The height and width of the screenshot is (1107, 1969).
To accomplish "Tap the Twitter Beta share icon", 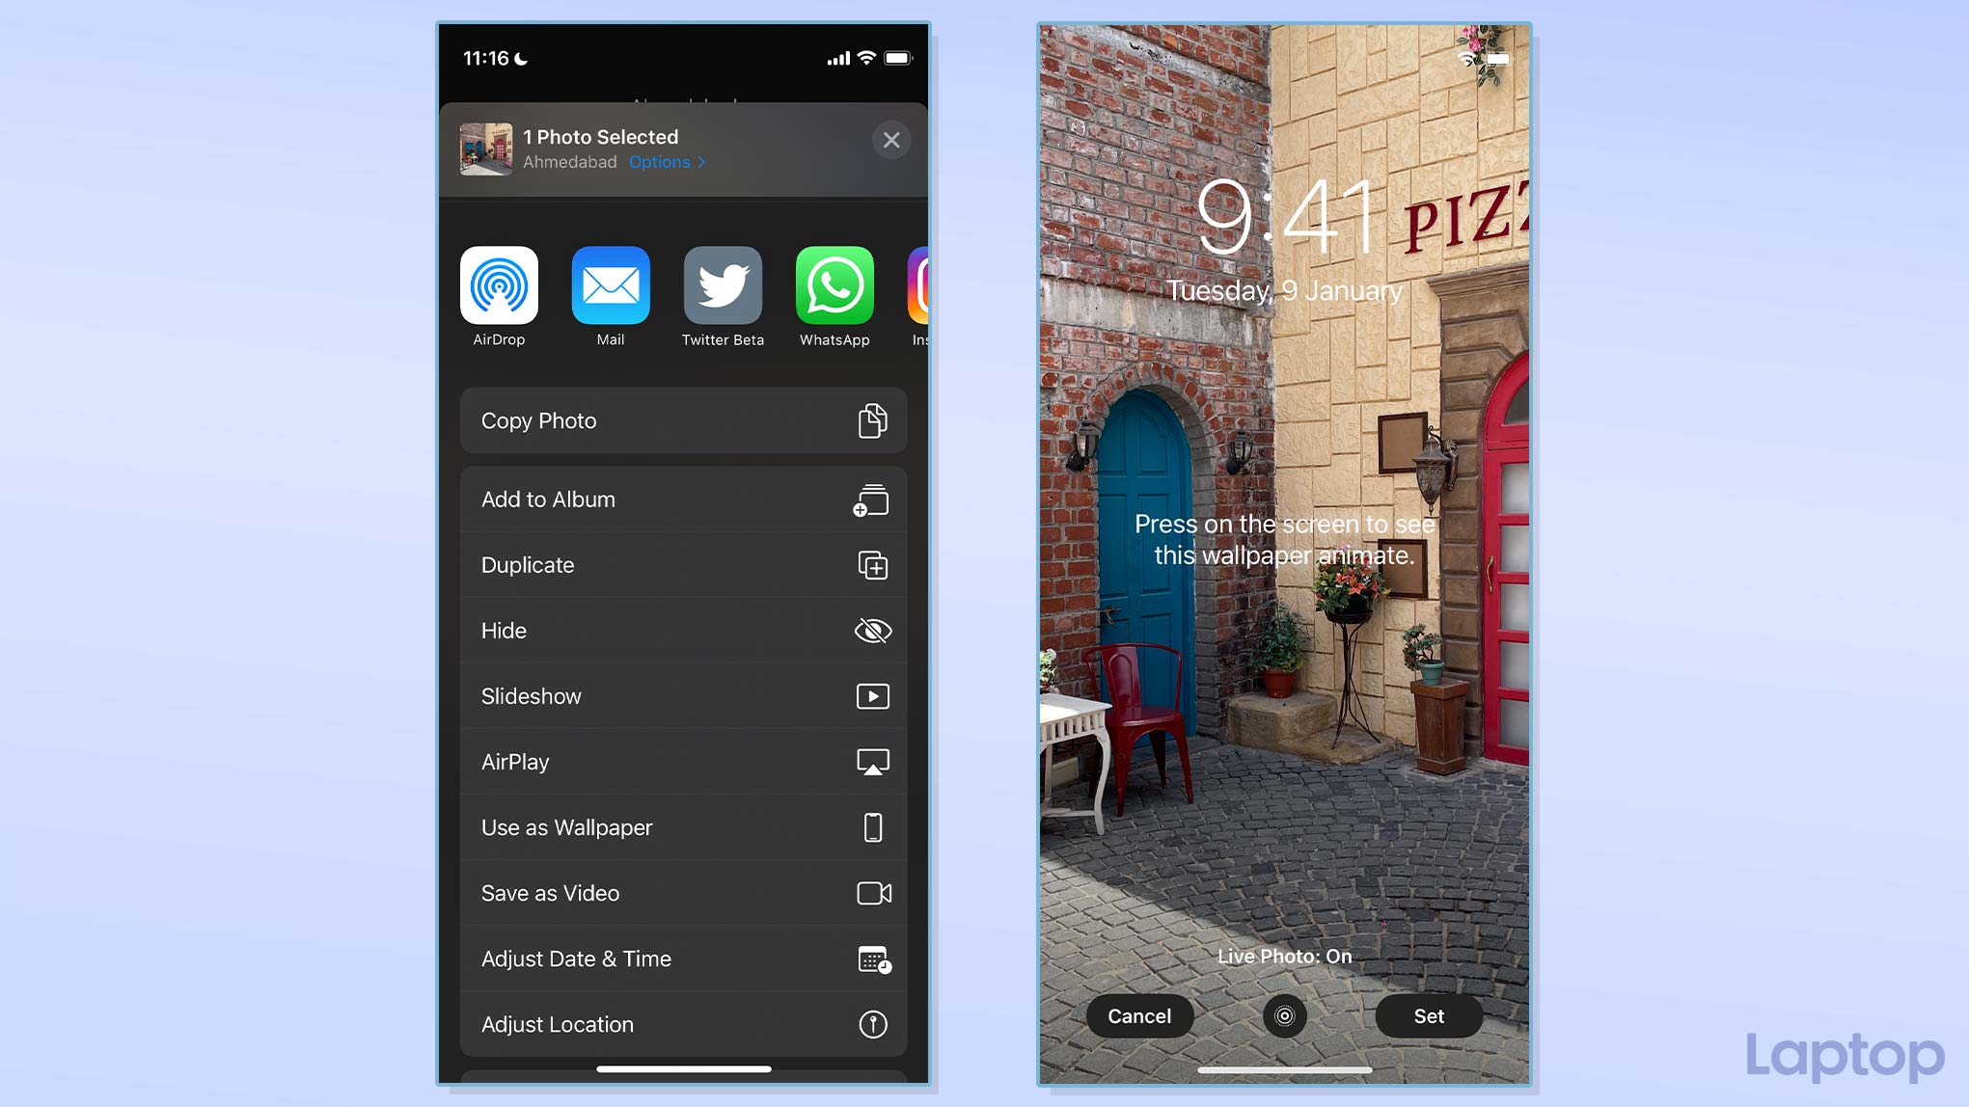I will pyautogui.click(x=723, y=285).
